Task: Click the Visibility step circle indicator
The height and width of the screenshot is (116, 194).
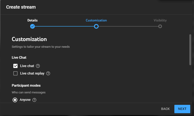Action: click(x=160, y=26)
